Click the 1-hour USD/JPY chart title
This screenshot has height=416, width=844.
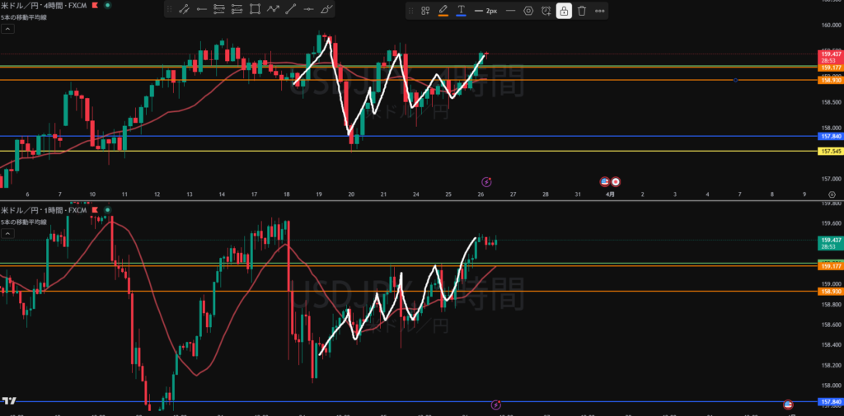pyautogui.click(x=43, y=210)
